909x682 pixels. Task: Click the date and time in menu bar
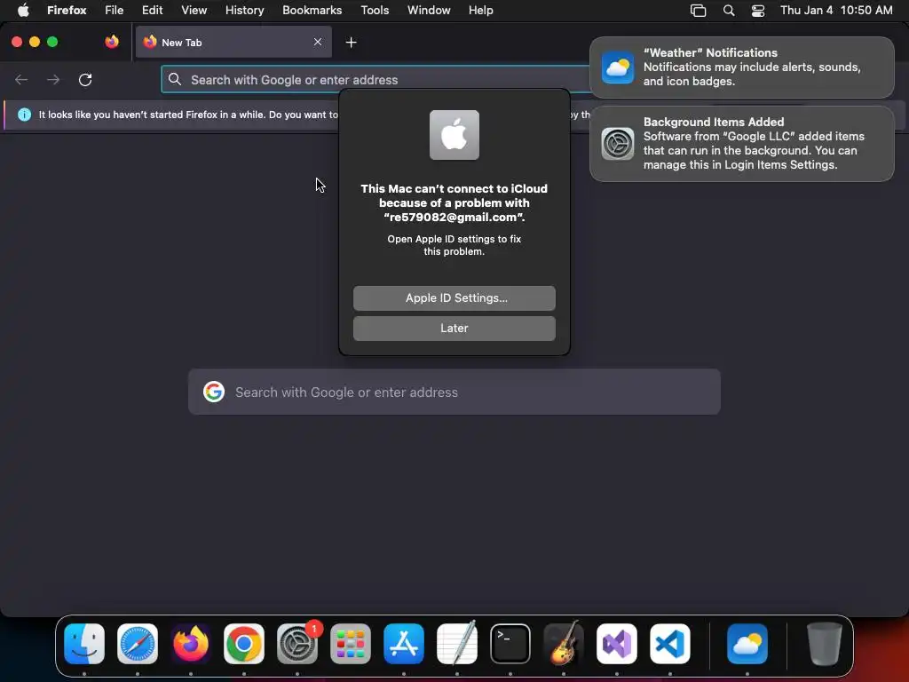(x=836, y=11)
